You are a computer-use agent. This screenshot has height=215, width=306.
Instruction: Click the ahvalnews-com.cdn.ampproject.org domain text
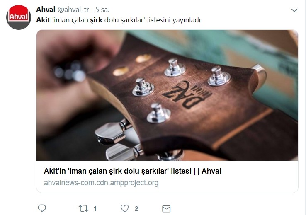101,183
